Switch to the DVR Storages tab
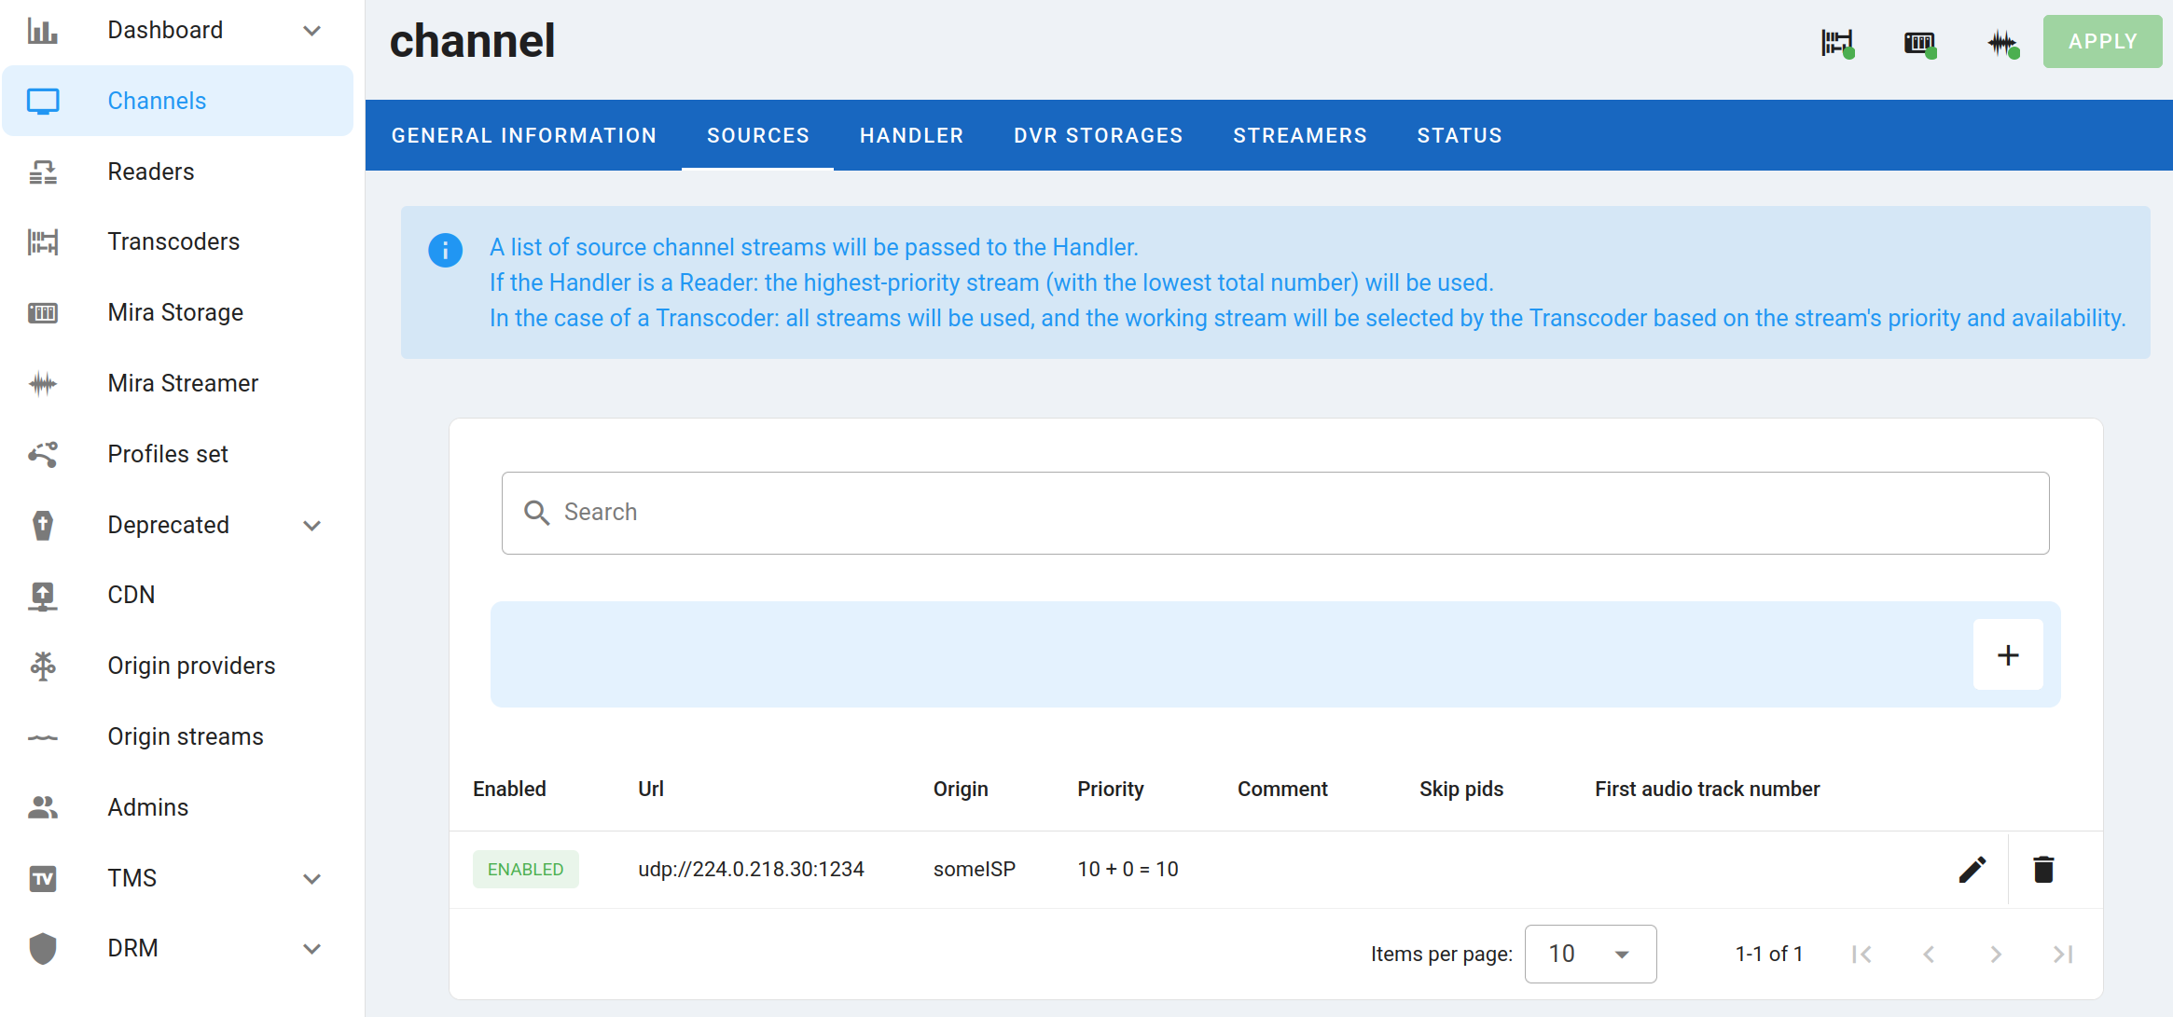The height and width of the screenshot is (1017, 2173). (x=1098, y=136)
